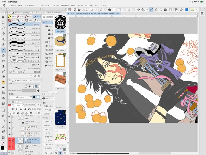The height and width of the screenshot is (155, 206).
Task: Click the お気に入り material tag button
Action: (48, 122)
